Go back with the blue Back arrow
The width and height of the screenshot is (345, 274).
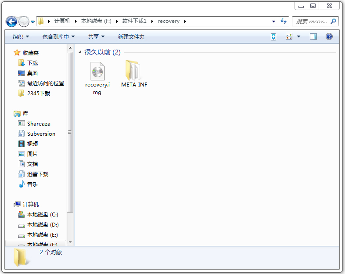click(11, 22)
